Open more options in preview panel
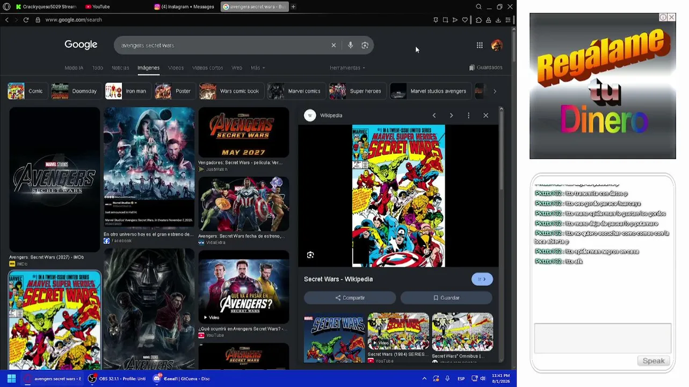 click(468, 116)
